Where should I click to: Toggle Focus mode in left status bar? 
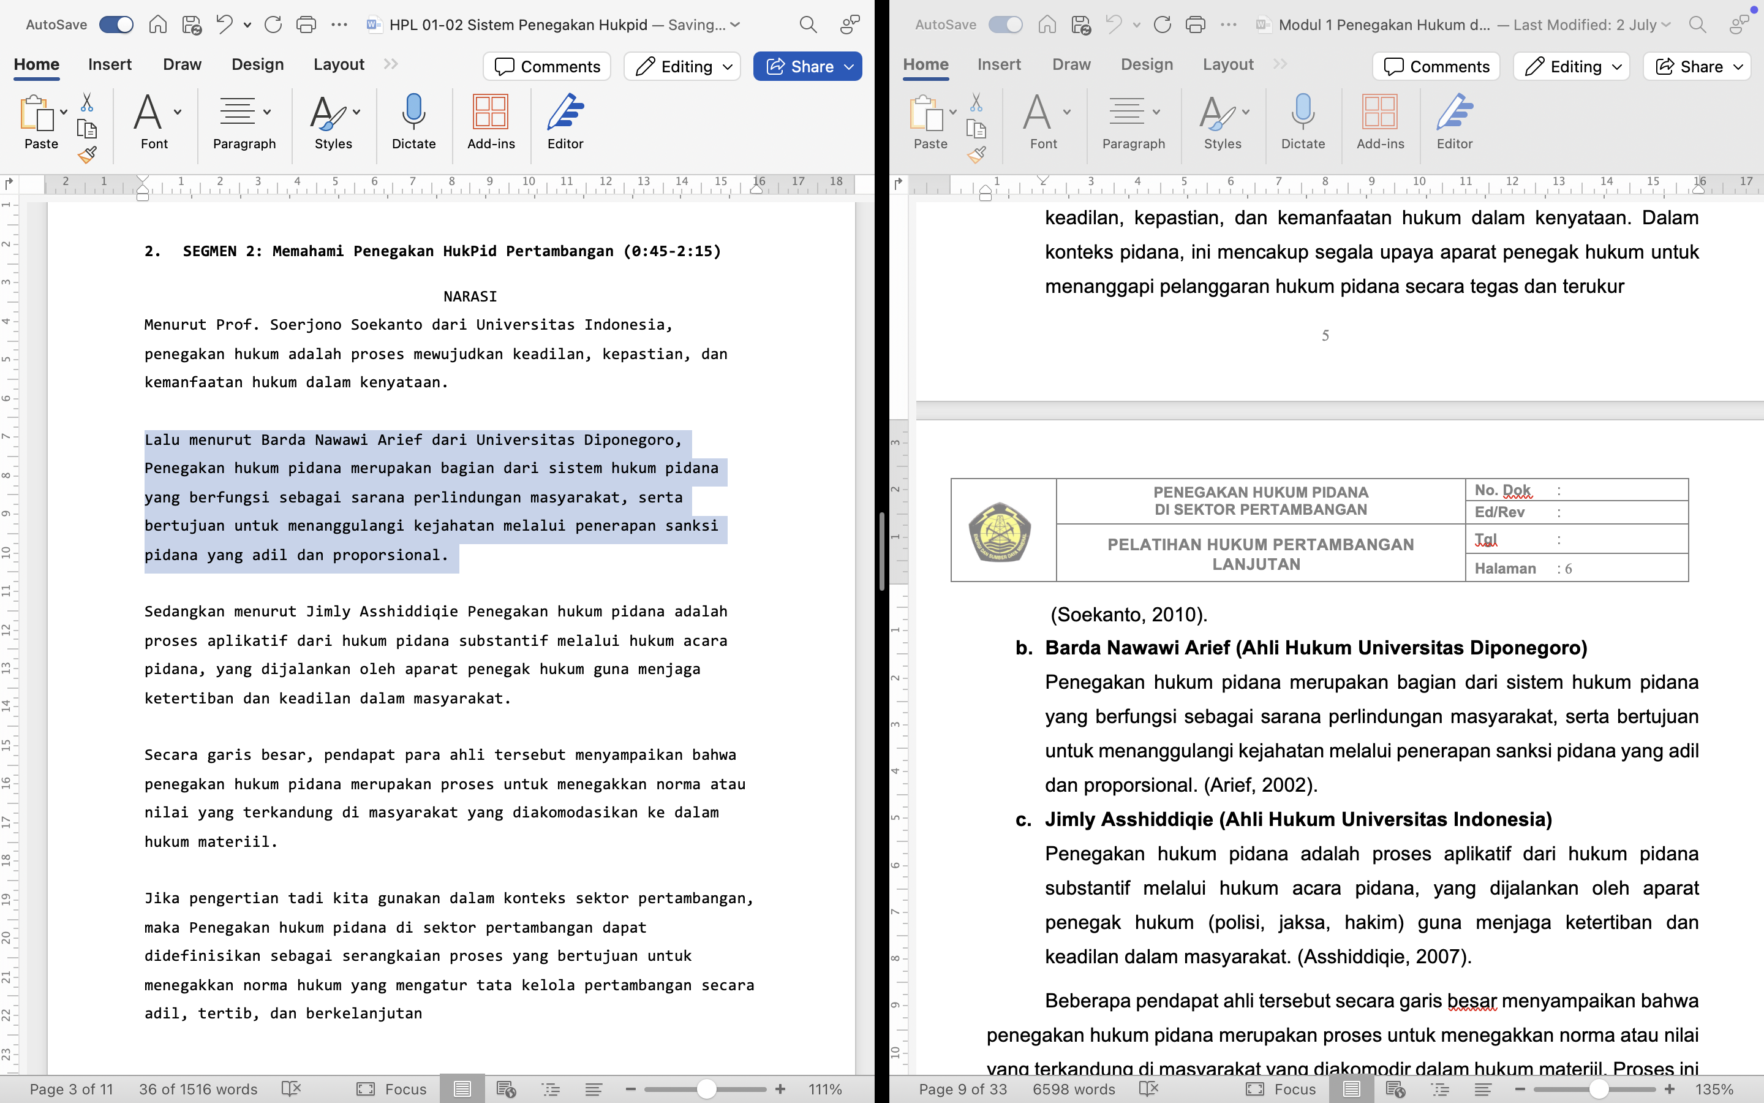391,1089
